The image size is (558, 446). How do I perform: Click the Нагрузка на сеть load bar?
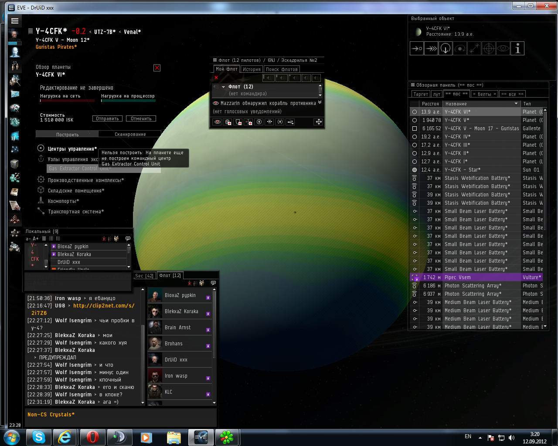coord(67,101)
